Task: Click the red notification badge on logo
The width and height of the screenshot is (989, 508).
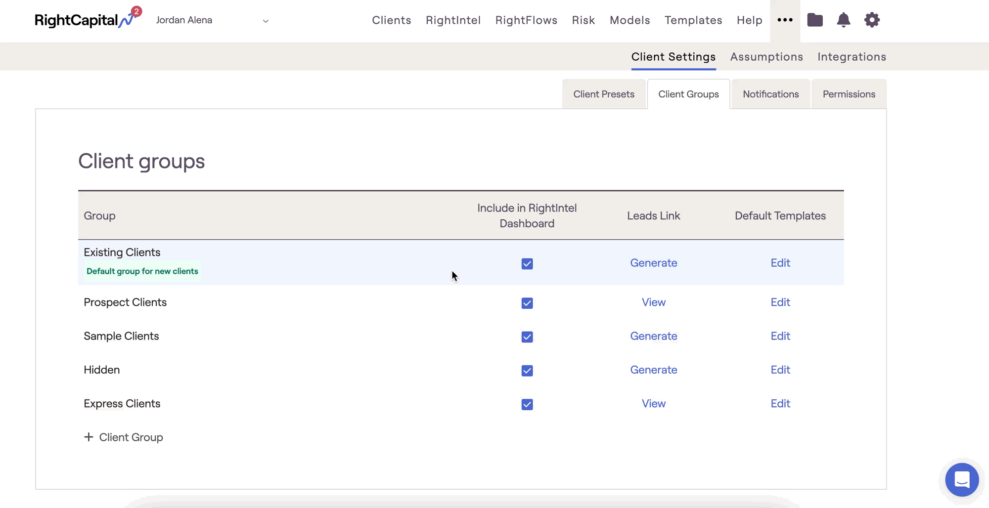Action: (x=136, y=11)
